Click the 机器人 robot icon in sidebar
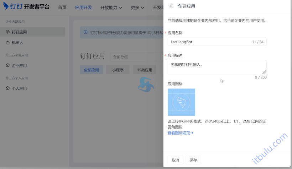 coord(7,43)
